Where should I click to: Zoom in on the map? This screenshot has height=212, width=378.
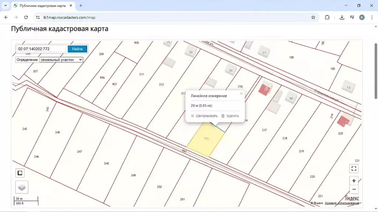354,181
